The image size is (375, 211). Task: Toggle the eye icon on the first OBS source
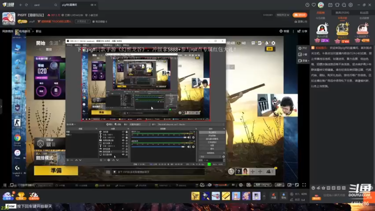(123, 132)
